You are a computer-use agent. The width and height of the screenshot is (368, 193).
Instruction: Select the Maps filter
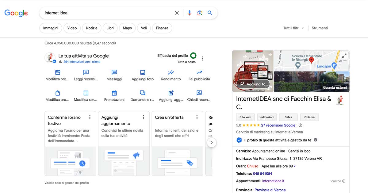(127, 28)
